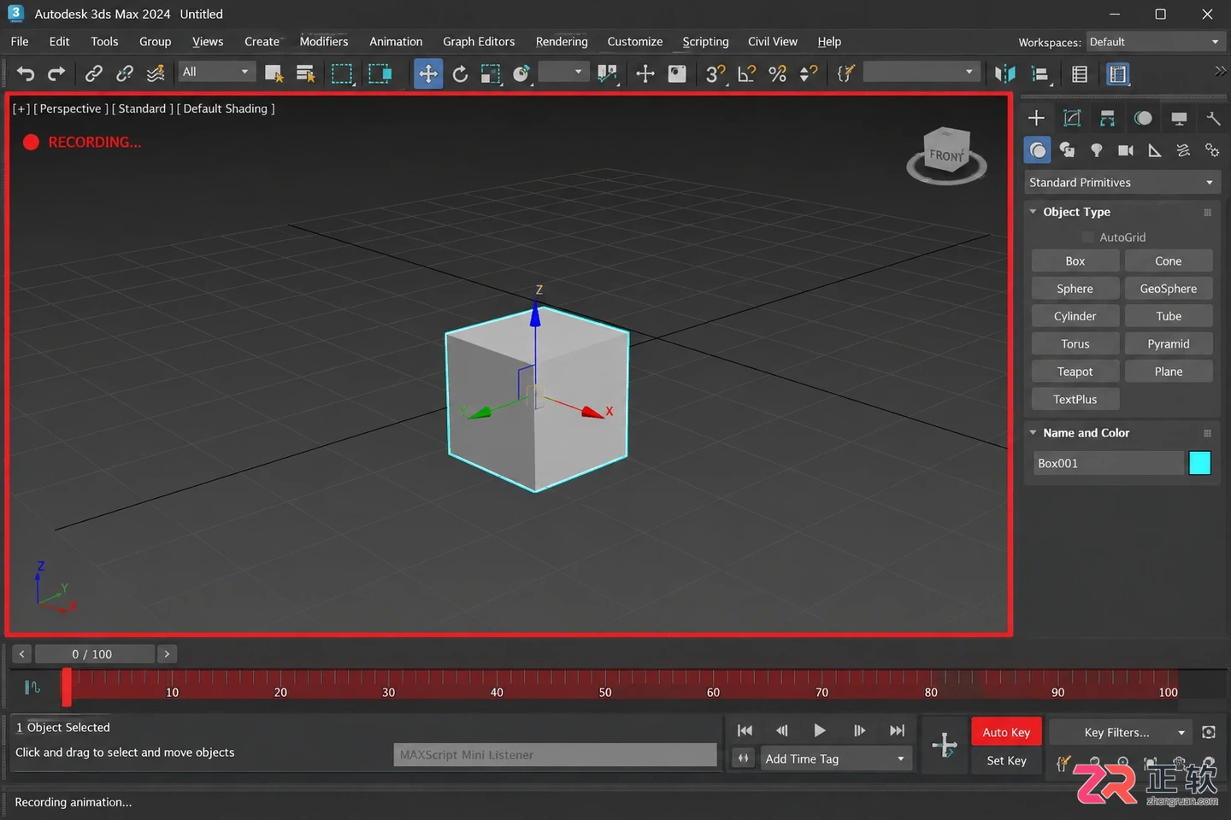Toggle 3D Snaps on
This screenshot has height=820, width=1231.
(716, 74)
